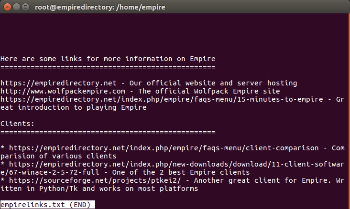Click the terminal scrollbar on the right edge

[349, 111]
